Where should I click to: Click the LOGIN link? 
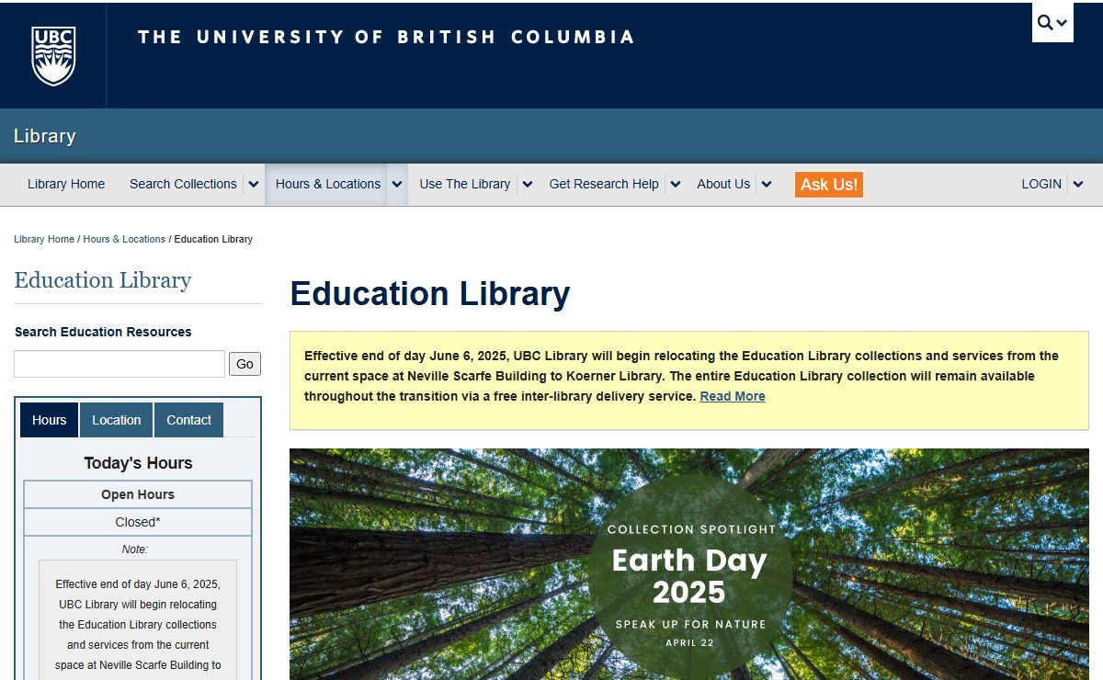click(x=1041, y=184)
